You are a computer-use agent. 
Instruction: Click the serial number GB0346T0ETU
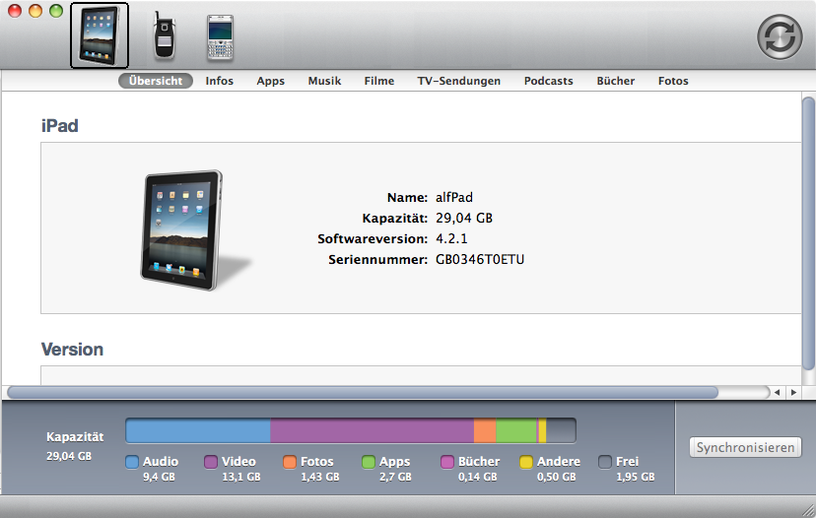pos(480,260)
